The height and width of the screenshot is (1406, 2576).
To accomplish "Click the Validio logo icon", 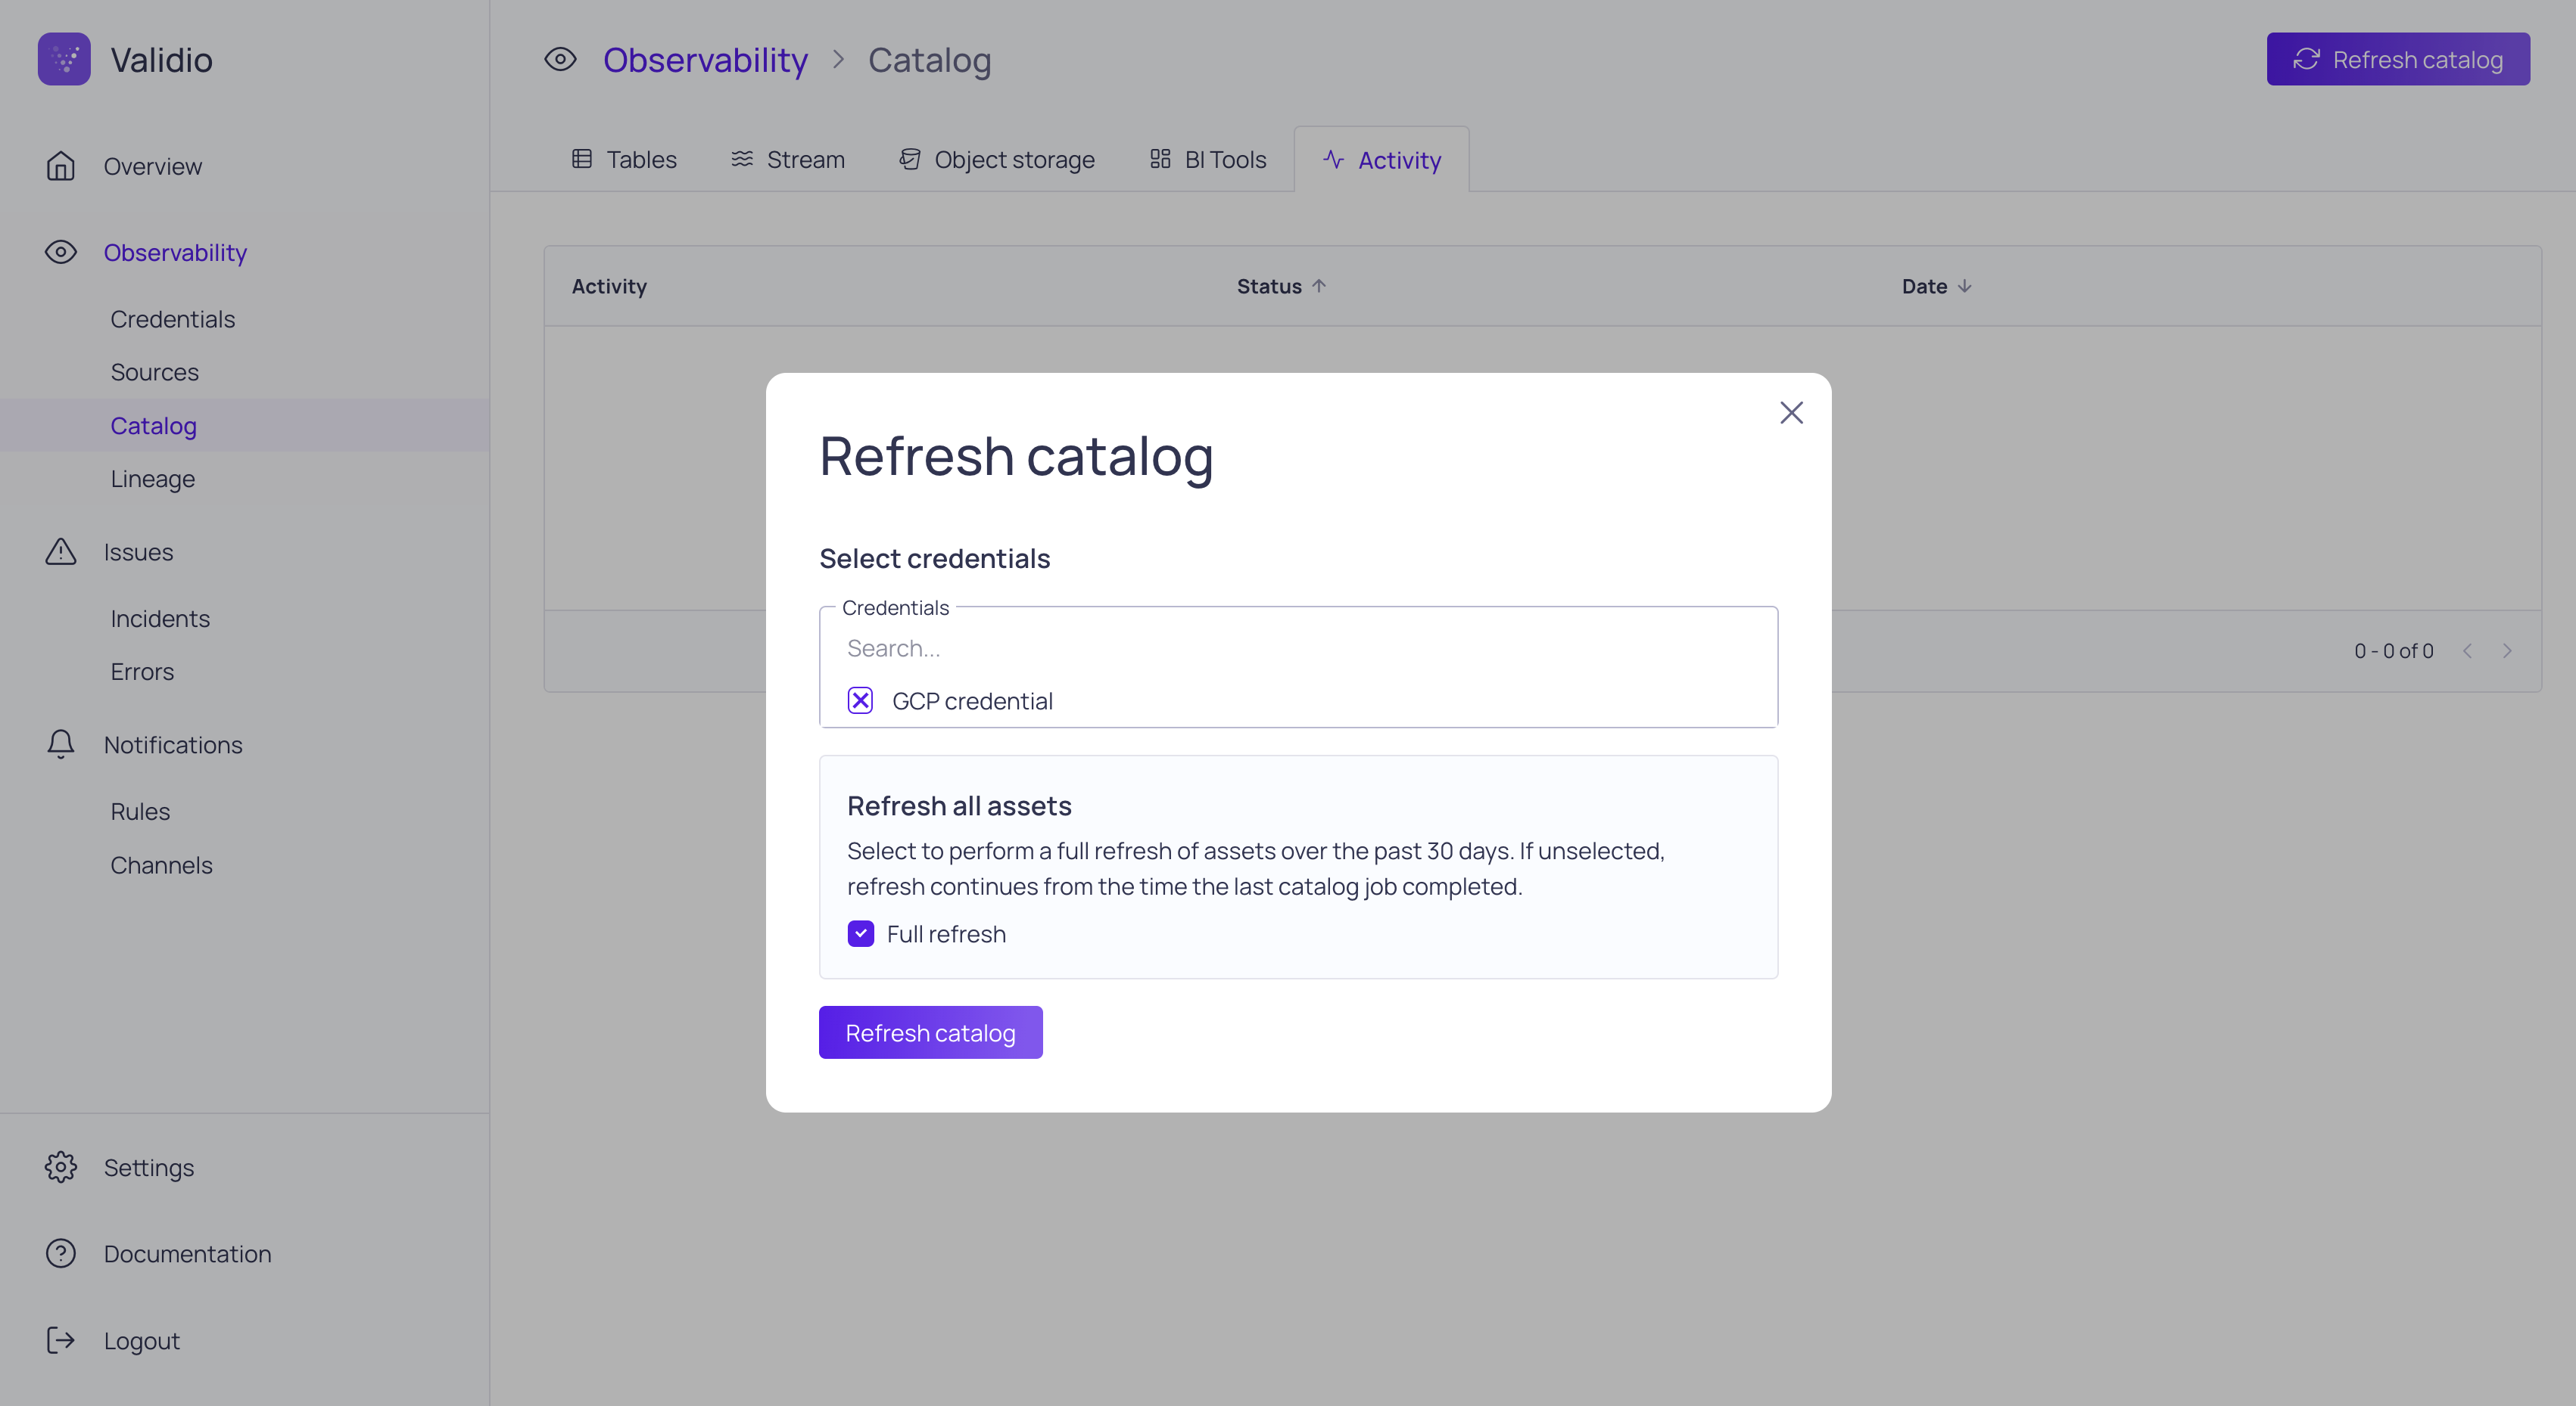I will pyautogui.click(x=64, y=59).
